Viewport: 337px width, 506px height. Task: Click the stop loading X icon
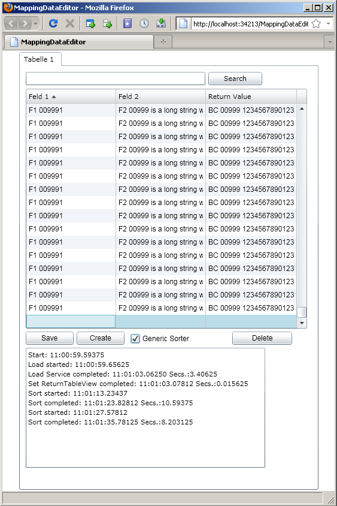click(69, 23)
